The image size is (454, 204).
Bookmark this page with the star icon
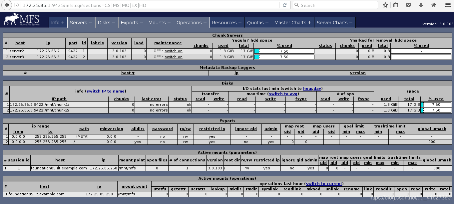(x=385, y=5)
